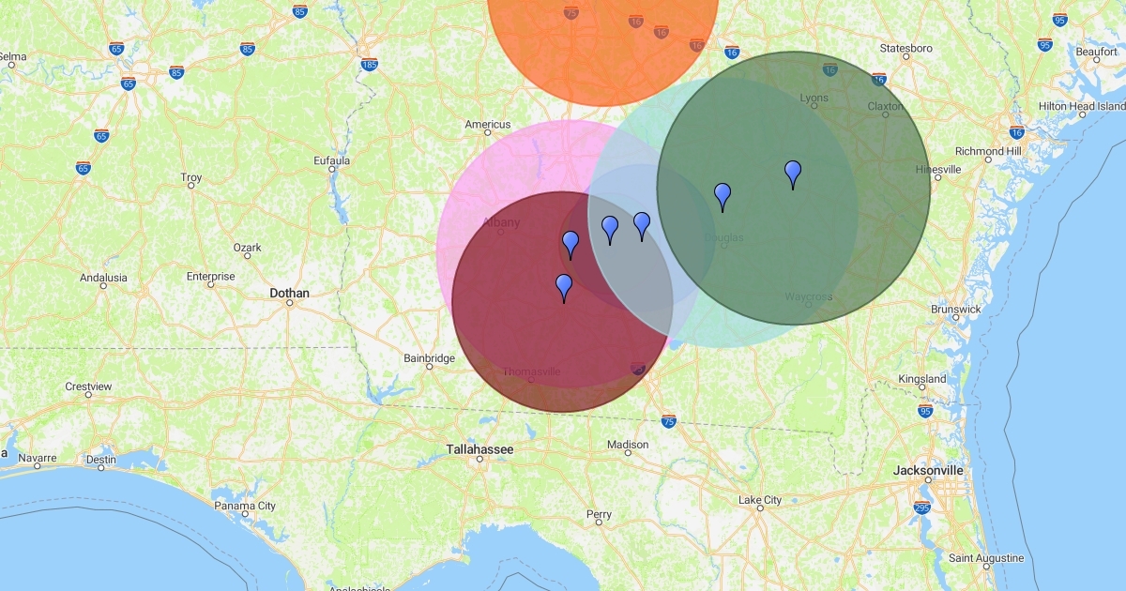This screenshot has width=1126, height=591.
Task: Click the Americus town label
Action: click(x=489, y=124)
